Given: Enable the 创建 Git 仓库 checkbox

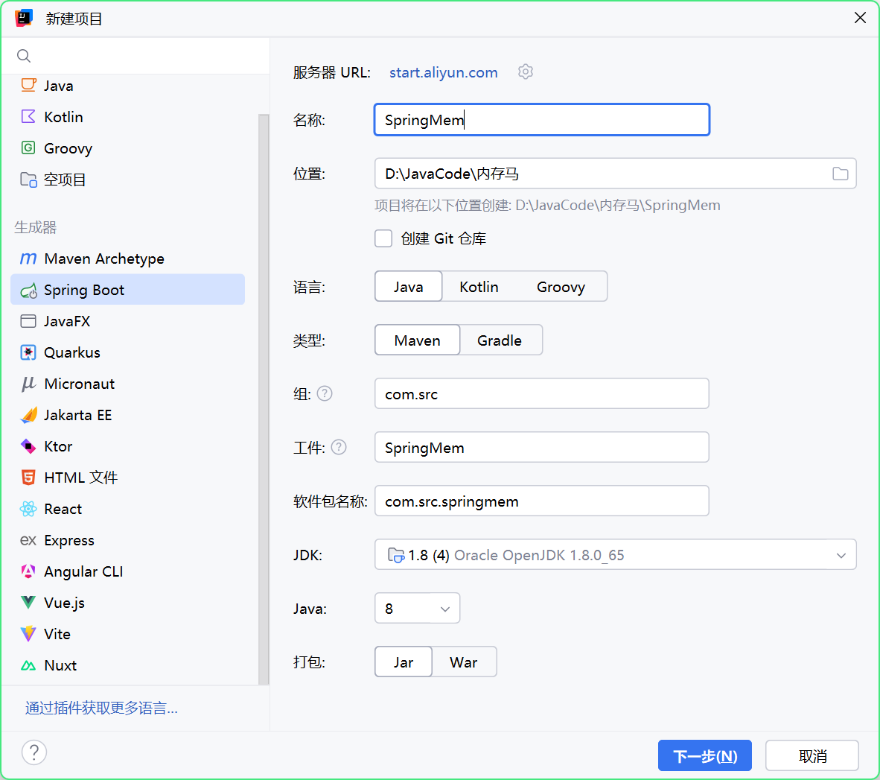Looking at the screenshot, I should point(383,238).
